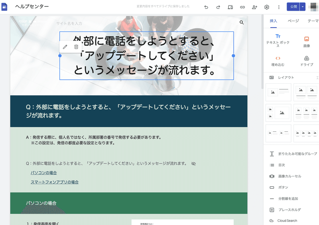Image resolution: width=319 pixels, height=225 pixels.
Task: Edit the header text with pencil icon
Action: [x=65, y=47]
